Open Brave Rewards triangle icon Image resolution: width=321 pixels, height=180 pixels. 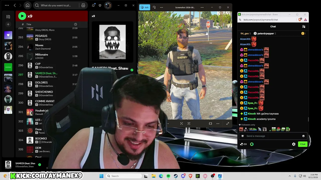(x=305, y=20)
